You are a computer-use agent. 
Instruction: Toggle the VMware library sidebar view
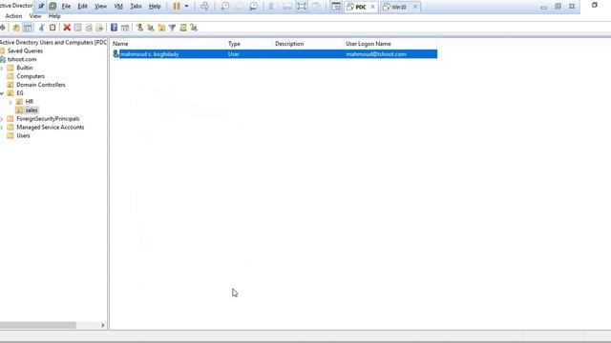(x=273, y=7)
